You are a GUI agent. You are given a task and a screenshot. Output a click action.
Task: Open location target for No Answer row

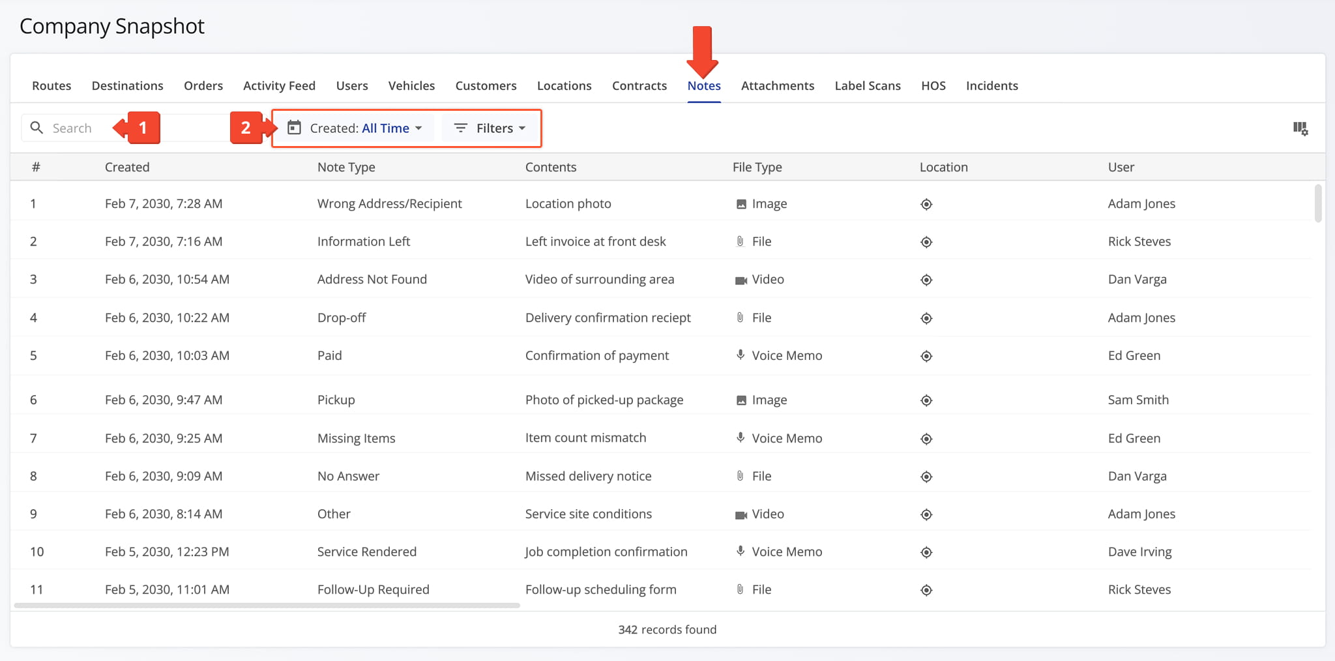(926, 477)
